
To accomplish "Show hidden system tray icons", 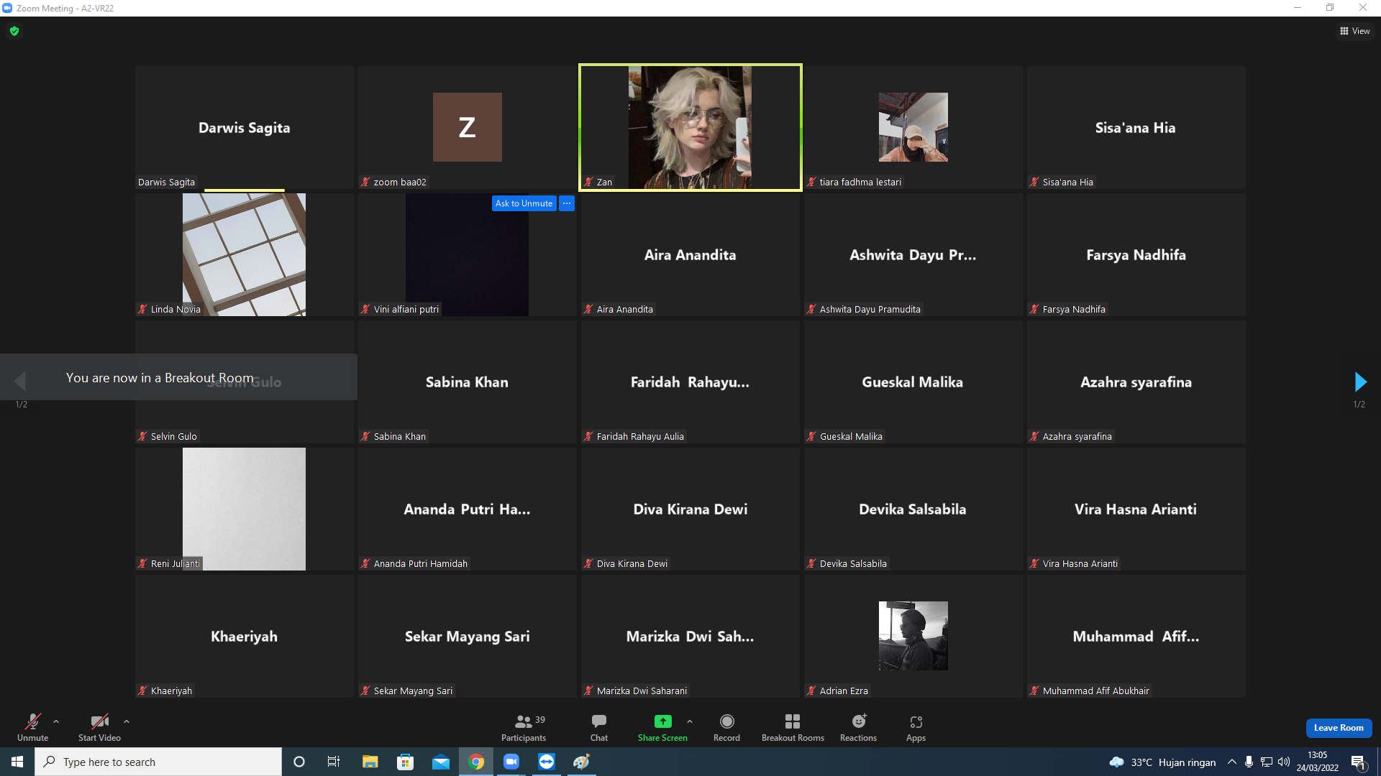I will click(x=1232, y=762).
